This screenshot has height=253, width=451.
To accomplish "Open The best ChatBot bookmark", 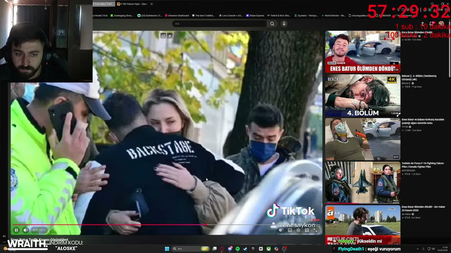I will (203, 15).
